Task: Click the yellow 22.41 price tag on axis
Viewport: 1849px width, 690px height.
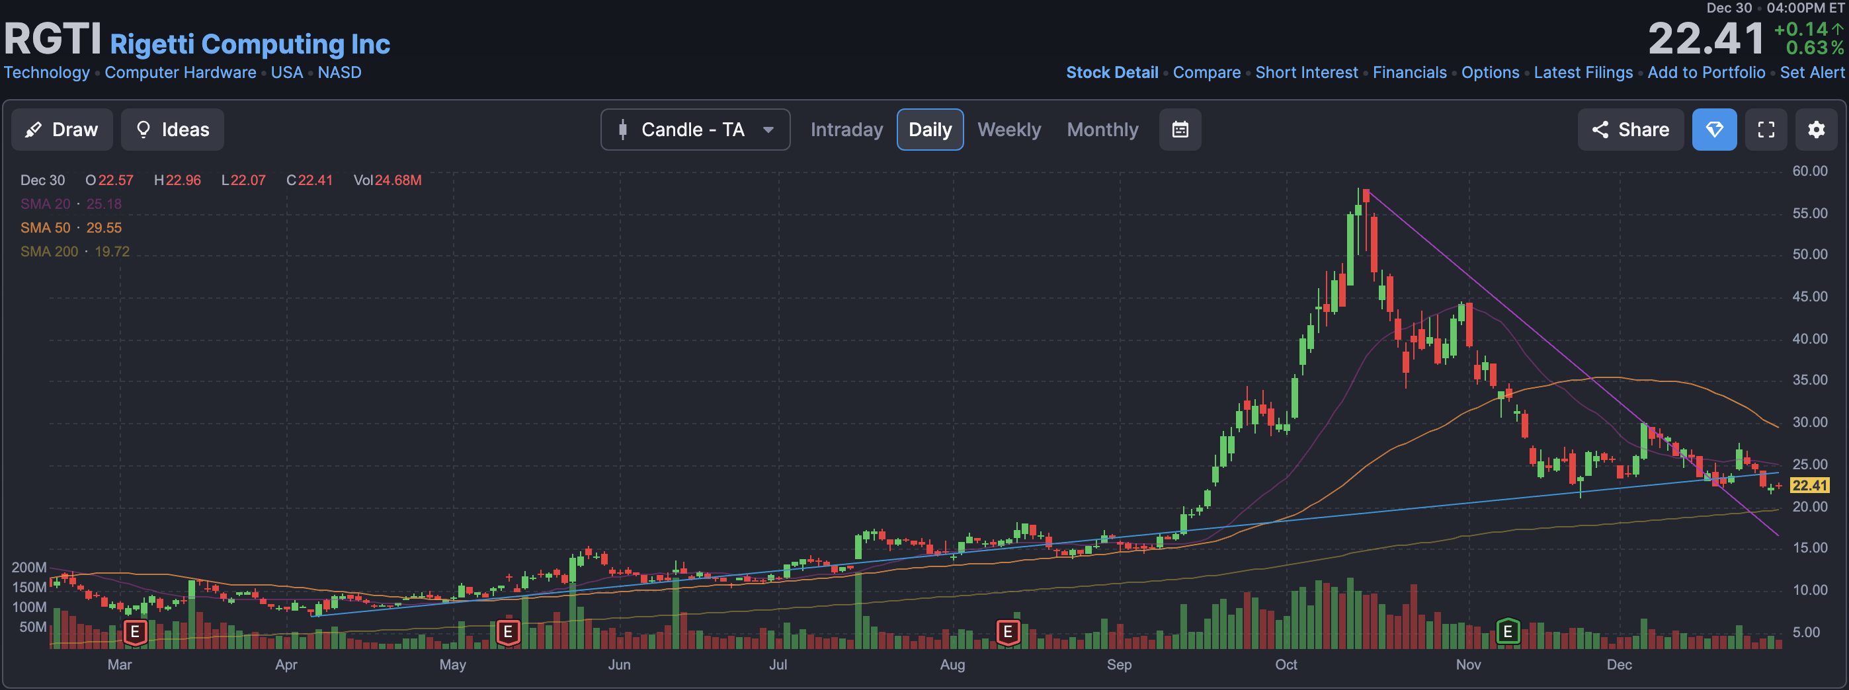Action: tap(1809, 486)
